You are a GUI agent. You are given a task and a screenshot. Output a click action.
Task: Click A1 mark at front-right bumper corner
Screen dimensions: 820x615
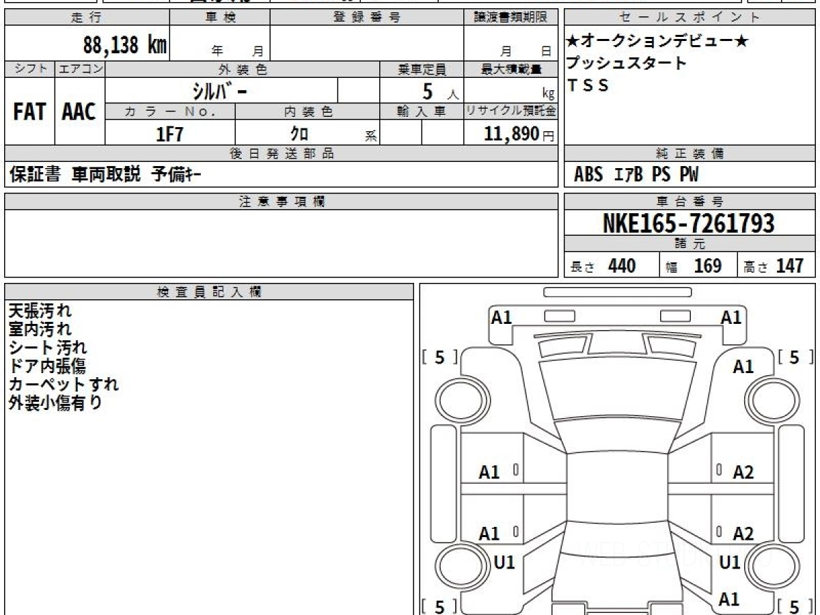pyautogui.click(x=731, y=317)
